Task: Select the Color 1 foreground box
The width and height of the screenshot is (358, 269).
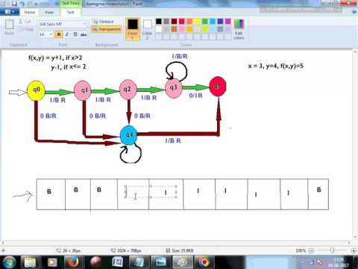Action: pos(133,29)
